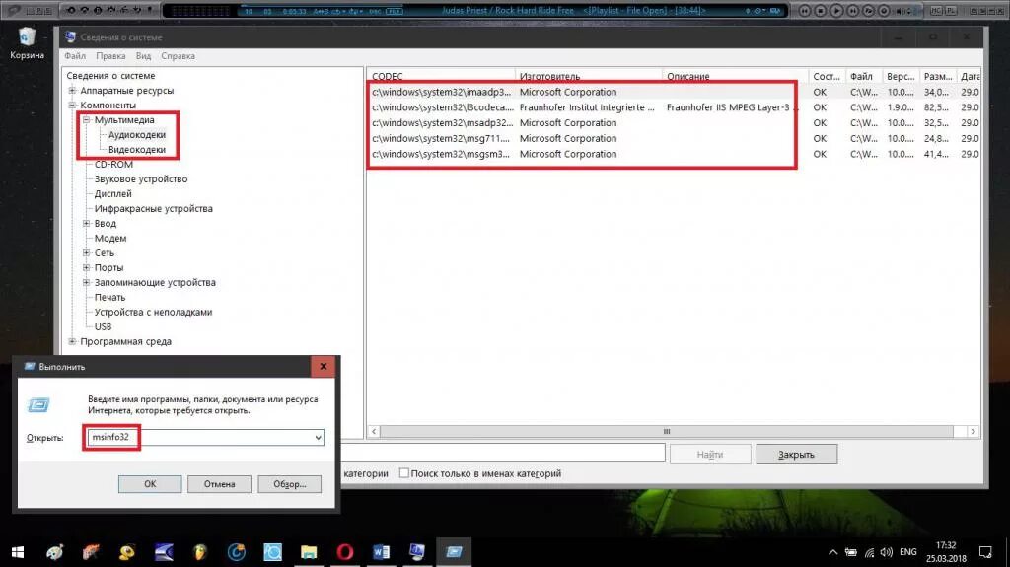Skip to next track in media player
Image resolution: width=1010 pixels, height=567 pixels.
click(x=853, y=11)
